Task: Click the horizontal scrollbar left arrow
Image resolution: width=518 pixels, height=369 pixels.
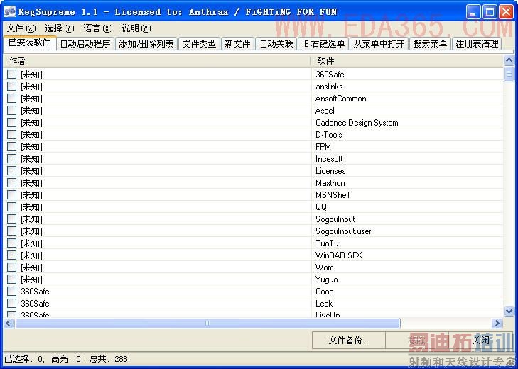Action: tap(9, 323)
